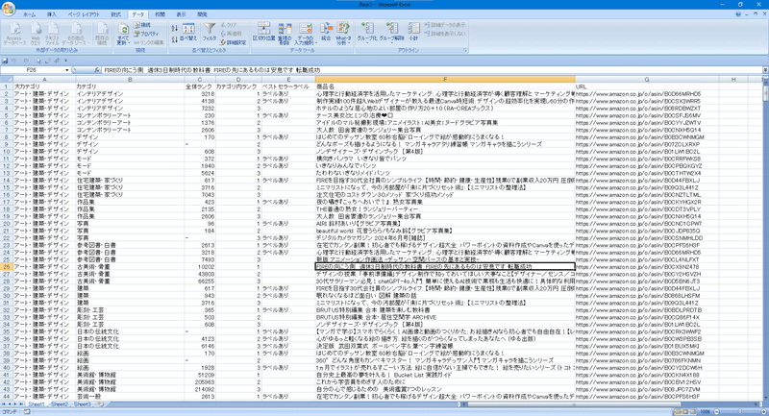Select row 26 header

pos(7,266)
